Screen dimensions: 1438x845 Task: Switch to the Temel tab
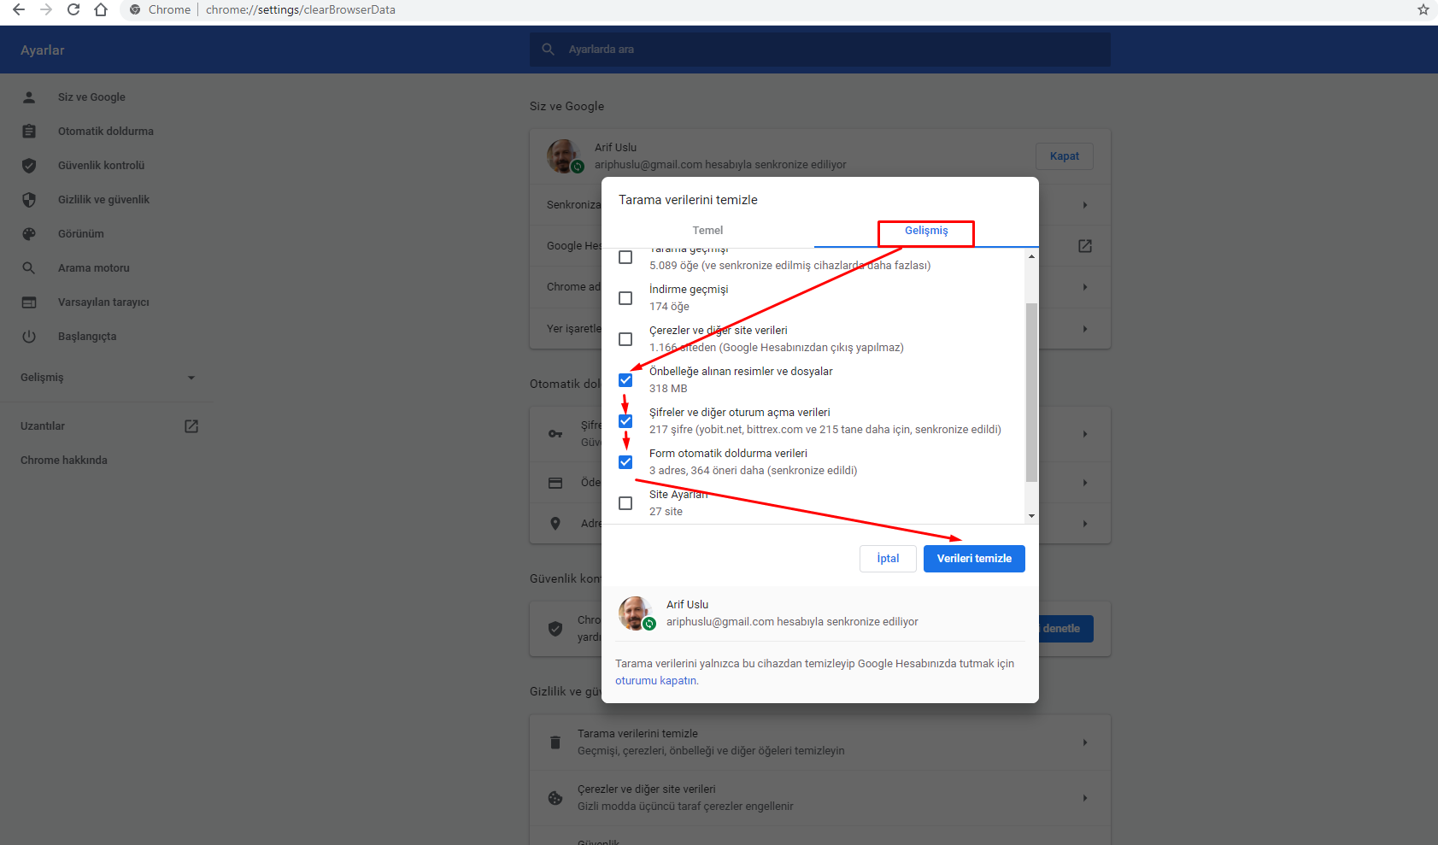[x=707, y=231]
